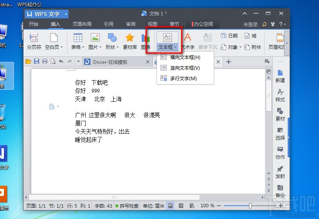
Task: Open the 办公空间 tab
Action: tap(202, 24)
